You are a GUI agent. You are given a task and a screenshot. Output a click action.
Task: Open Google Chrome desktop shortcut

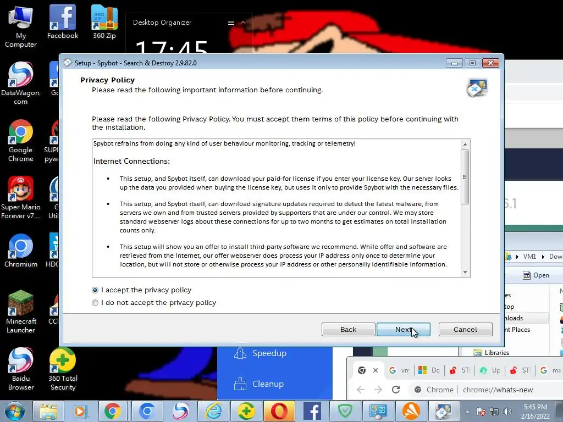point(20,141)
